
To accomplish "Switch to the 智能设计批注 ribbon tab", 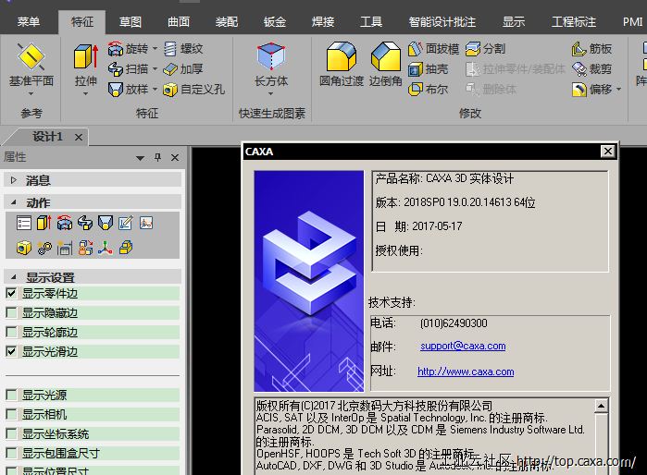I will point(442,21).
